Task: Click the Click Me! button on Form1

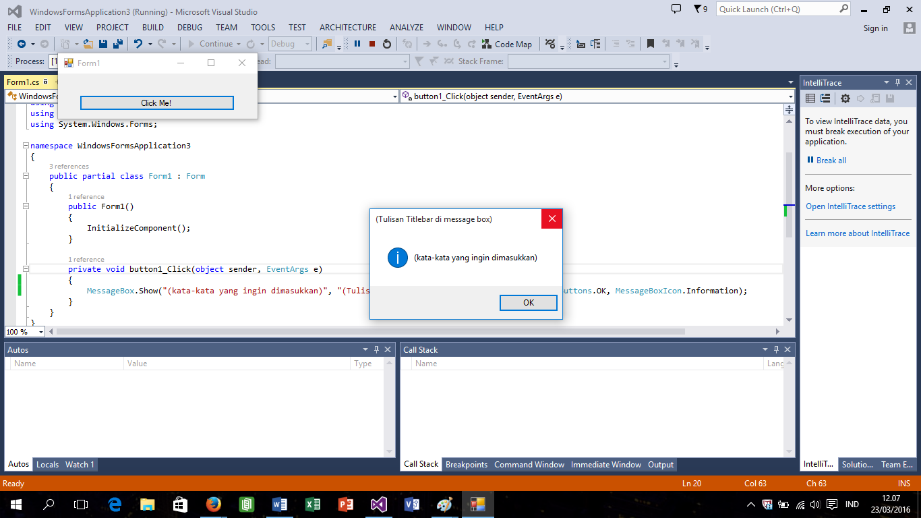Action: click(x=156, y=103)
